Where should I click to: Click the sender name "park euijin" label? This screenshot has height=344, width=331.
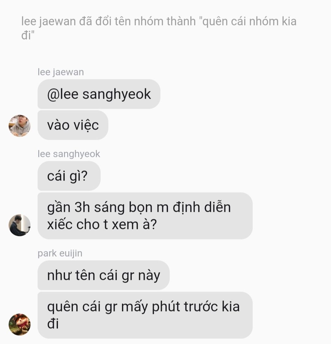60,253
